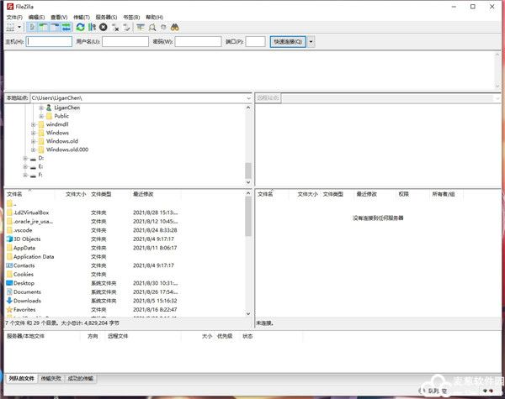Toggle the message log view icon
Screen dimensions: 505x399
32,27
